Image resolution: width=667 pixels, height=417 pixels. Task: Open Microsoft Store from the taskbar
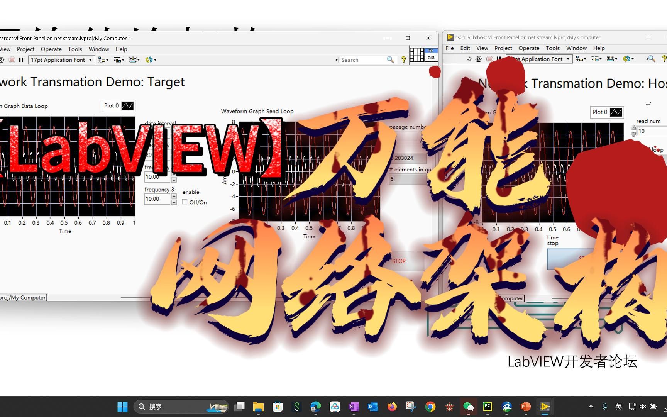(x=278, y=407)
